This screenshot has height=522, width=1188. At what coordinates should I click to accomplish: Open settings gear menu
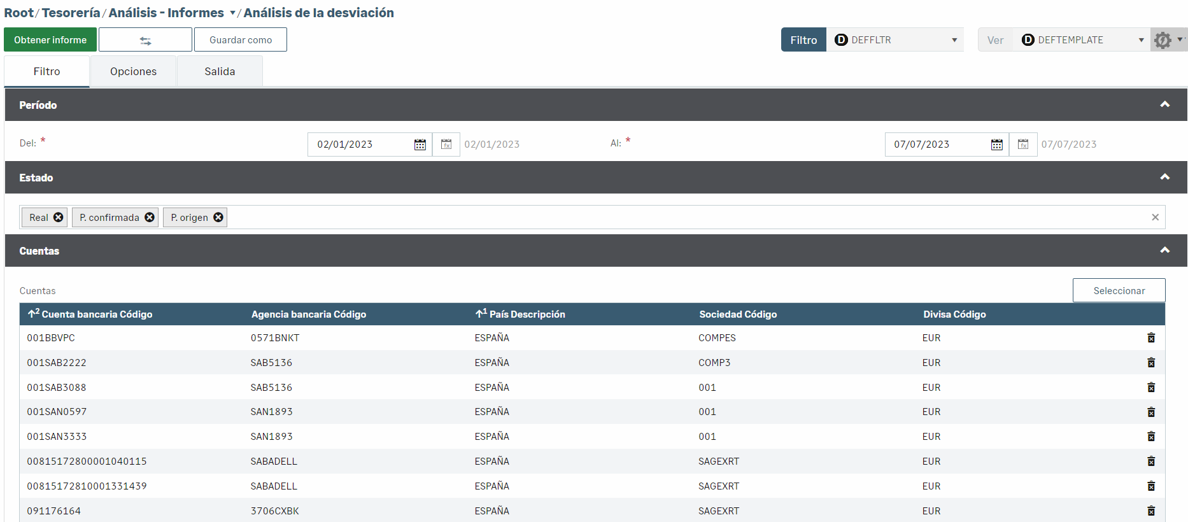tap(1163, 40)
